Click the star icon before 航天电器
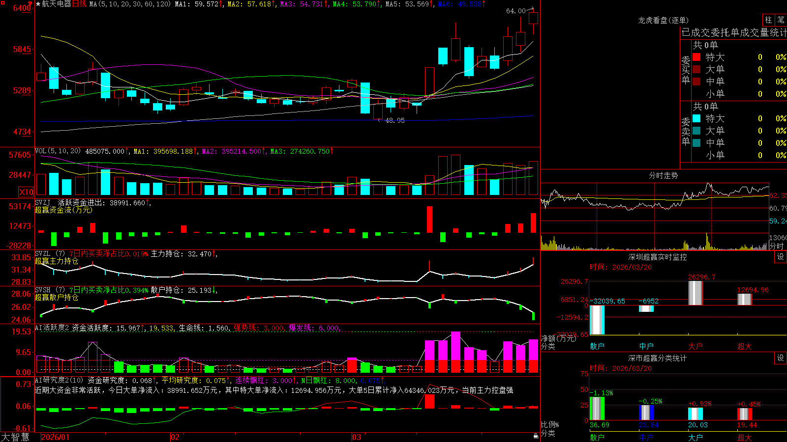Image resolution: width=787 pixels, height=442 pixels. tap(38, 4)
